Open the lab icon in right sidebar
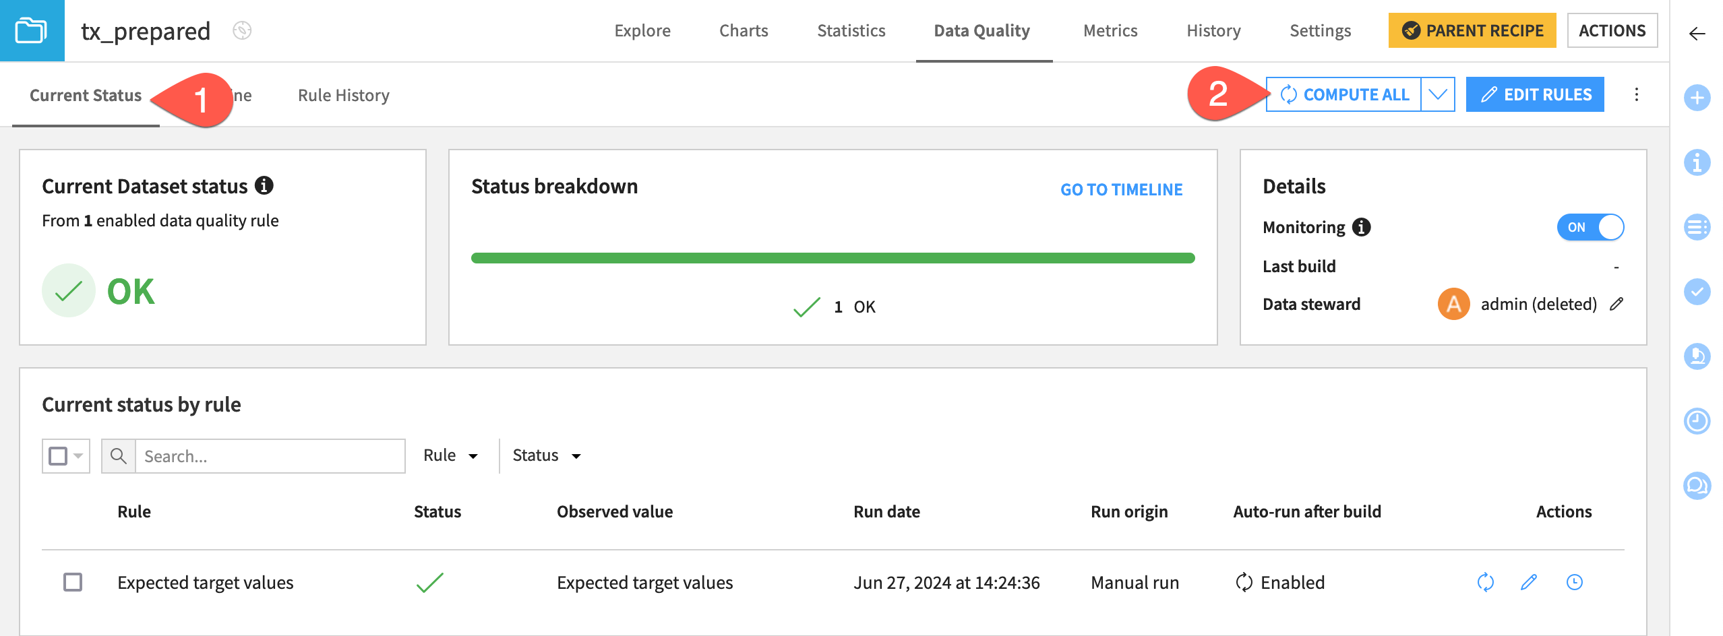Screen dimensions: 1723x636 [x=1697, y=356]
